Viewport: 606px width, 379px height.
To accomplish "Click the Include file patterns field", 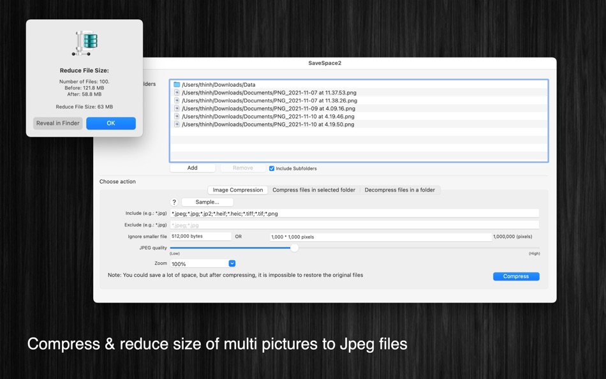I will coord(355,214).
